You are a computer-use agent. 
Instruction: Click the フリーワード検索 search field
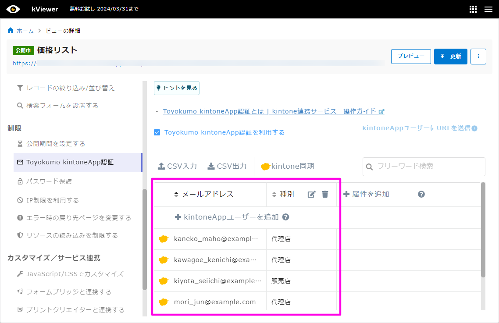click(424, 167)
